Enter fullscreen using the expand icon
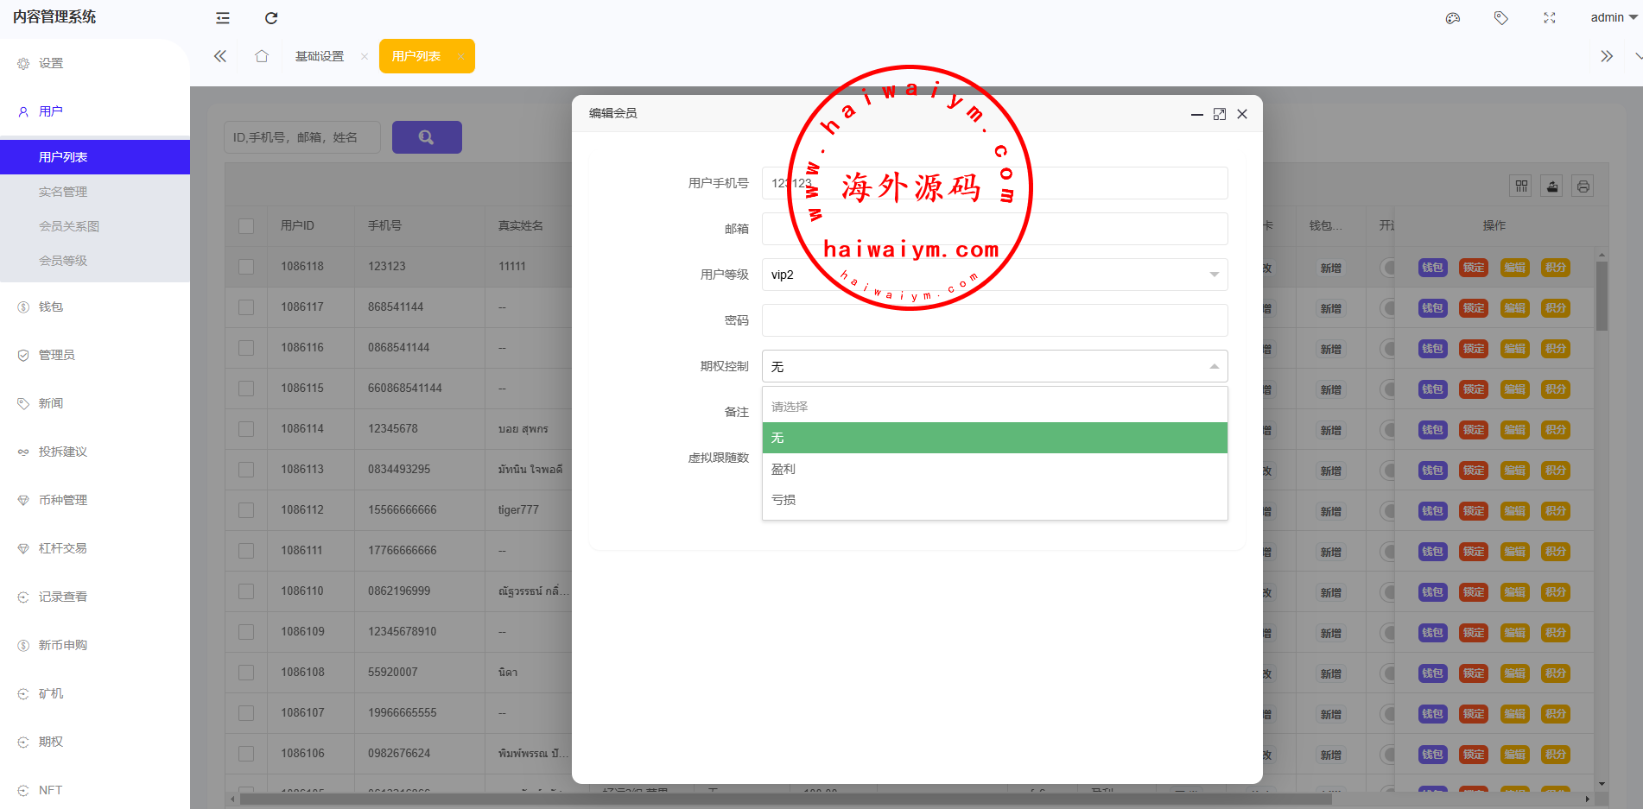Screen dimensions: 1643x809 pos(1550,18)
